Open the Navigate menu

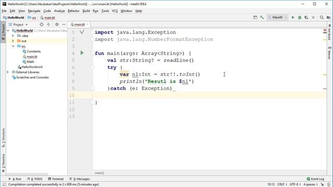(34, 11)
